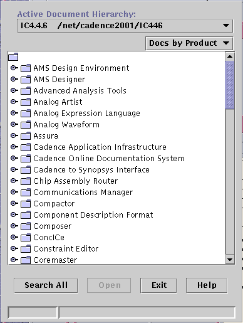This screenshot has width=243, height=323.
Task: Expand the Cadence Online Documentation System node
Action: 14,158
